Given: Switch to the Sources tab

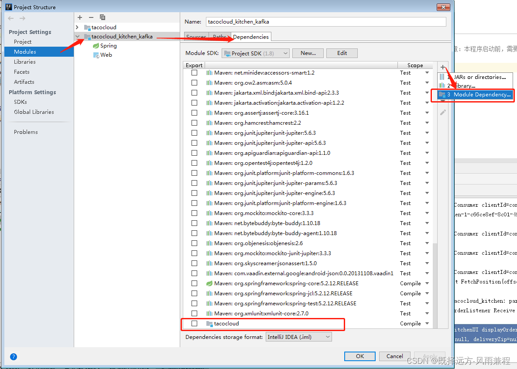Looking at the screenshot, I should click(x=196, y=37).
